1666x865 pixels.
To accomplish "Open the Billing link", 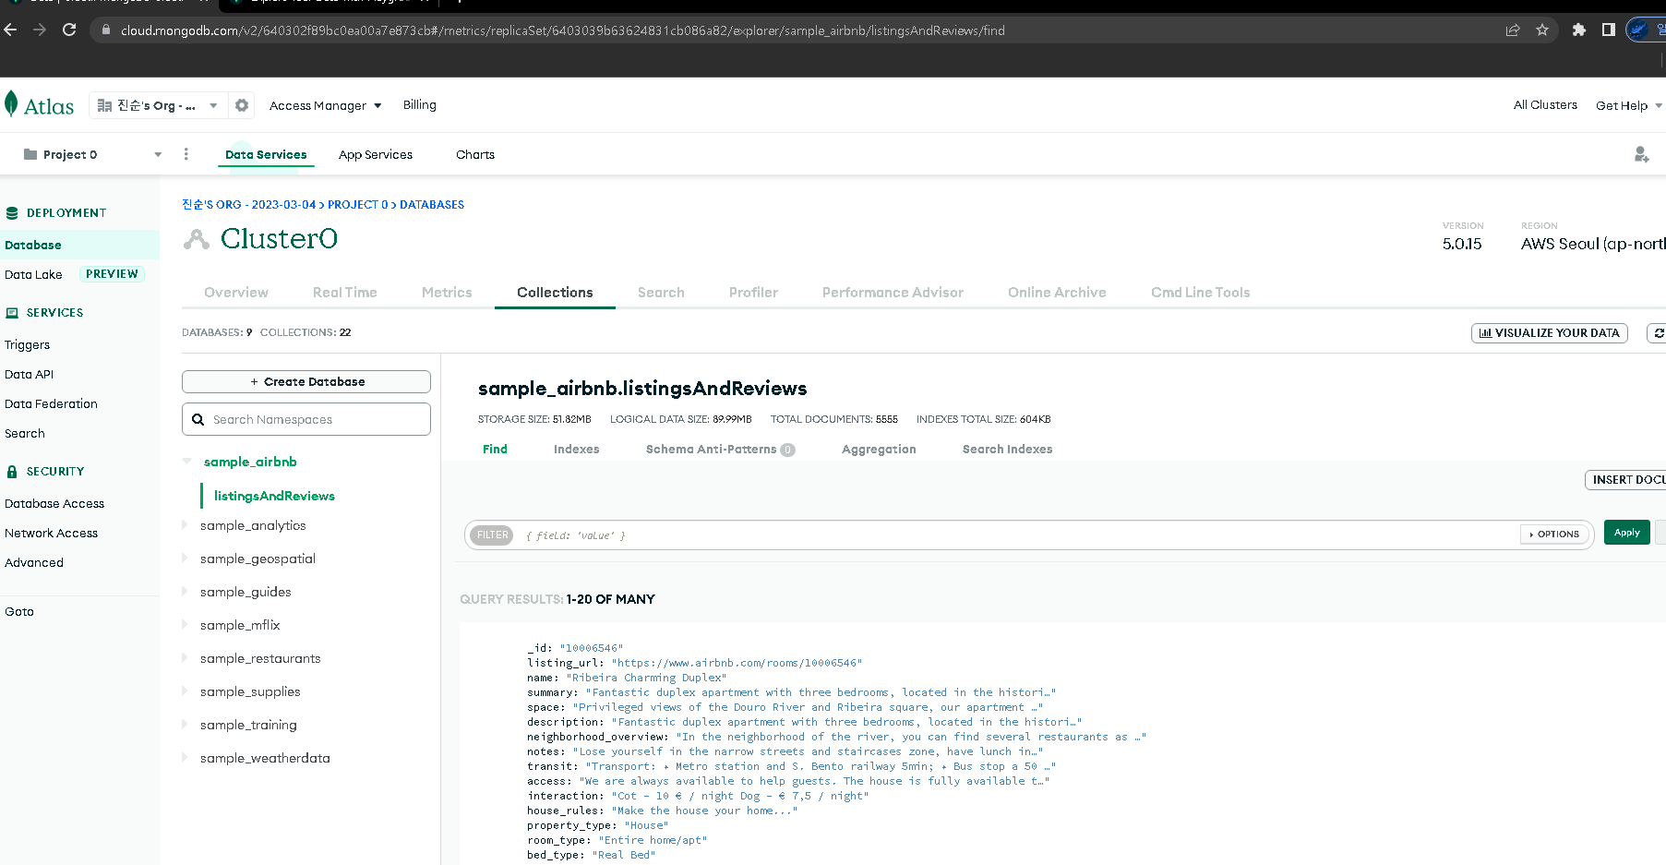I will pos(420,105).
